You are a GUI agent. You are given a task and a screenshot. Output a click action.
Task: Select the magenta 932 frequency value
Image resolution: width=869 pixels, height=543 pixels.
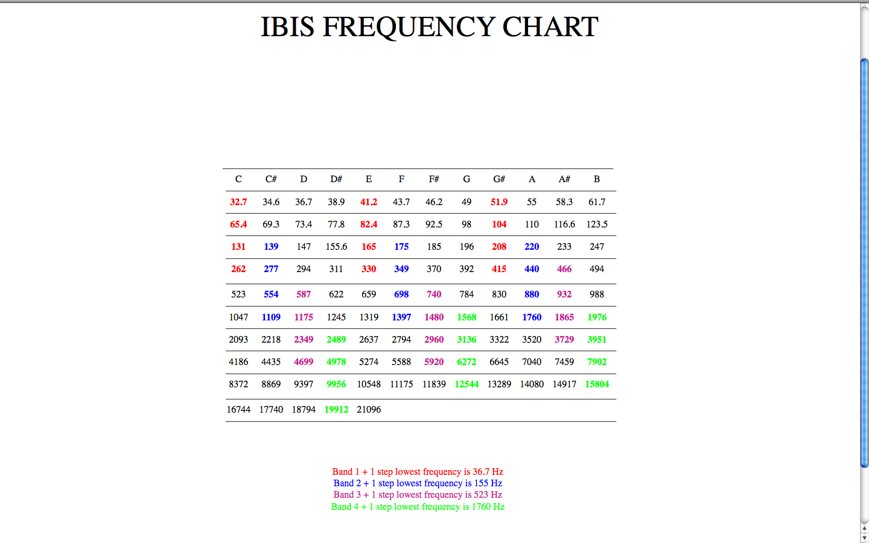564,294
